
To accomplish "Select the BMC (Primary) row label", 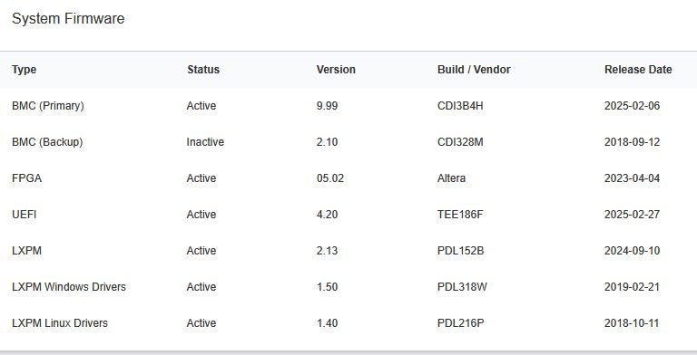I will coord(48,106).
